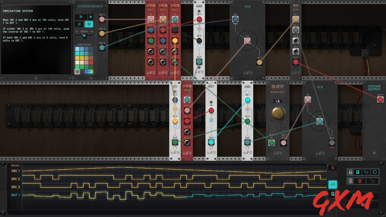Enable the cable lock toggle
Viewport: 386px width, 217px height.
366,172
